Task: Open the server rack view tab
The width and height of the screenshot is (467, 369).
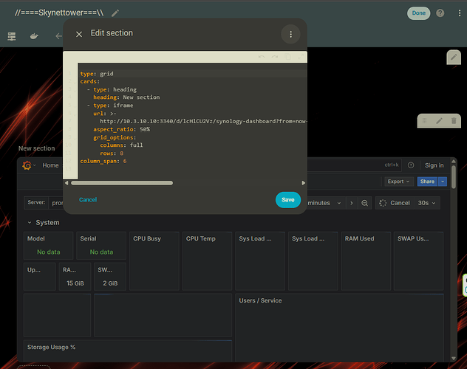Action: pos(12,35)
